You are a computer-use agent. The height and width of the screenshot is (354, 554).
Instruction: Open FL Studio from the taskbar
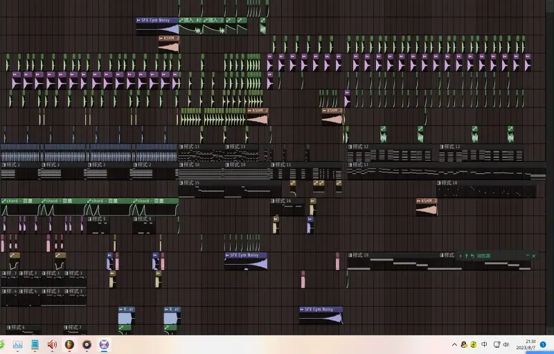pos(70,344)
